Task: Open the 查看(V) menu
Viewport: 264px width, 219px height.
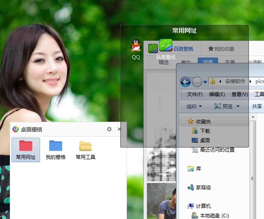Action: click(x=239, y=94)
